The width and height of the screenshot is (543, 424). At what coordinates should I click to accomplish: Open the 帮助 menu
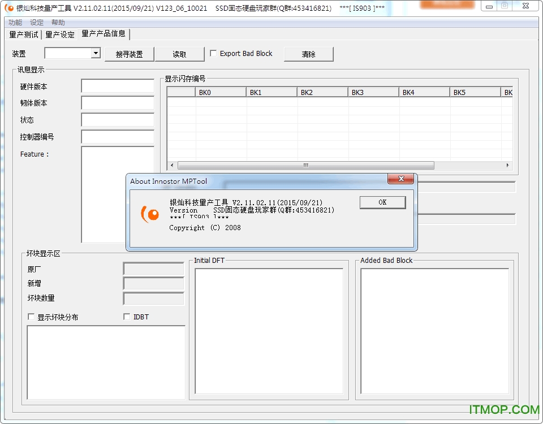pyautogui.click(x=58, y=23)
